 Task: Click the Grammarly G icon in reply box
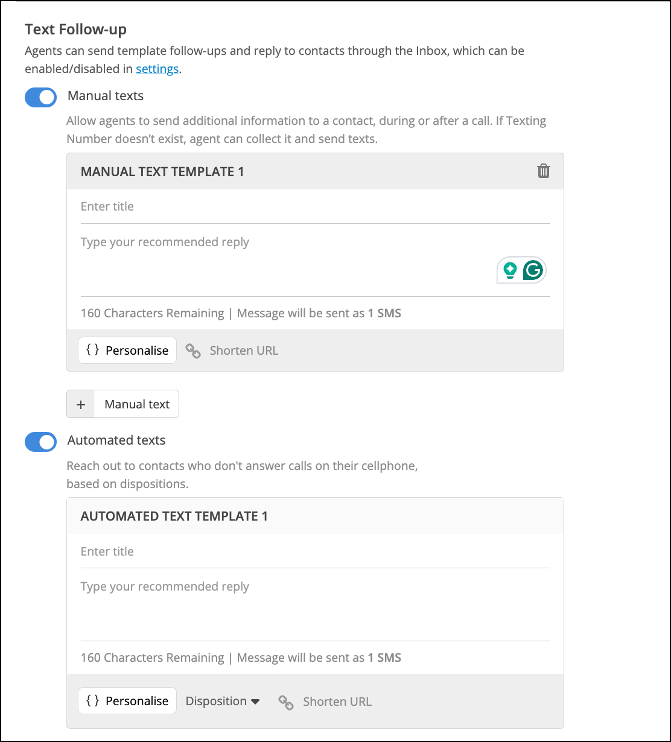(533, 270)
